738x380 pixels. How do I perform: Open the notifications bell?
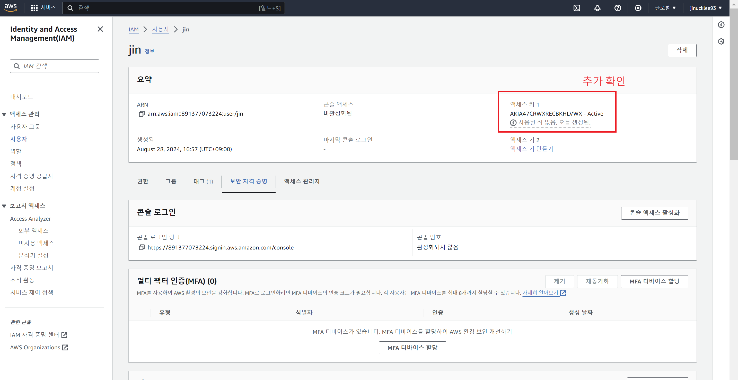click(x=597, y=8)
